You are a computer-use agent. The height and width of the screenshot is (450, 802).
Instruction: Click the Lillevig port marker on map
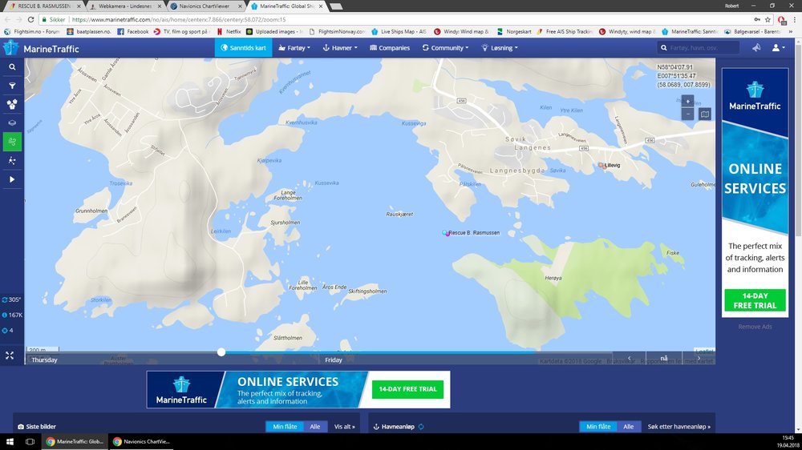[601, 165]
